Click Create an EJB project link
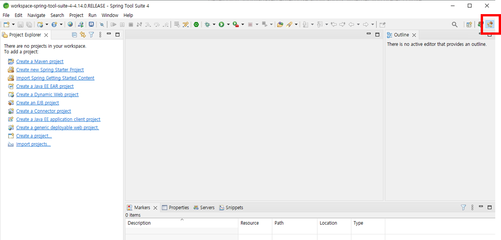This screenshot has height=240, width=501. coord(38,103)
